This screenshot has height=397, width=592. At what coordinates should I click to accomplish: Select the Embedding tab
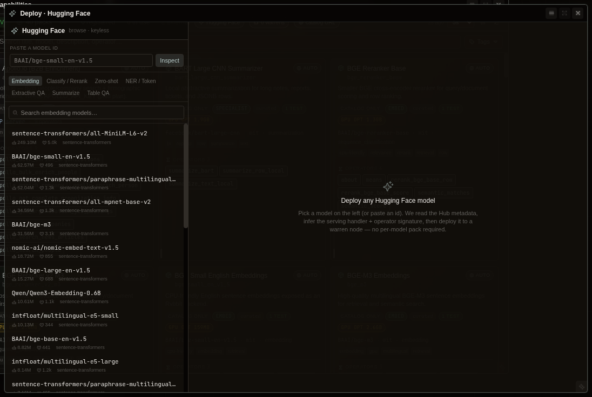(x=25, y=81)
